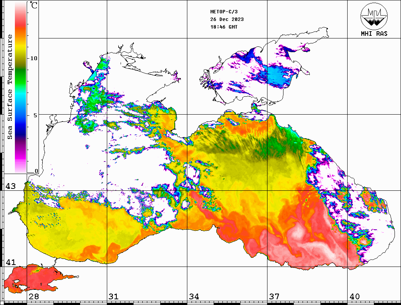This screenshot has height=305, width=401.
Task: Click longitude label '34'
Action: click(x=194, y=296)
